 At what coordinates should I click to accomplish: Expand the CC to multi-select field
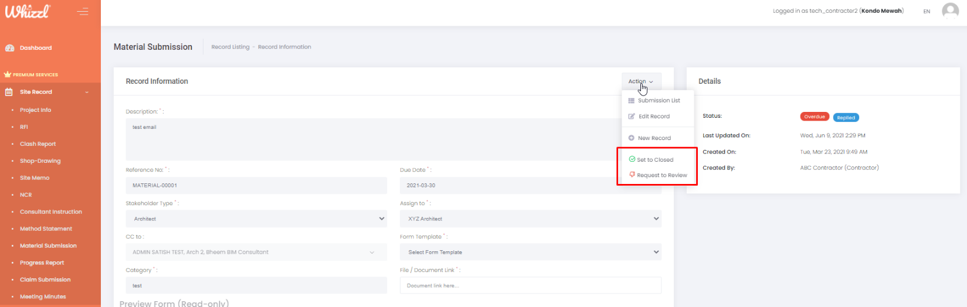pyautogui.click(x=256, y=253)
